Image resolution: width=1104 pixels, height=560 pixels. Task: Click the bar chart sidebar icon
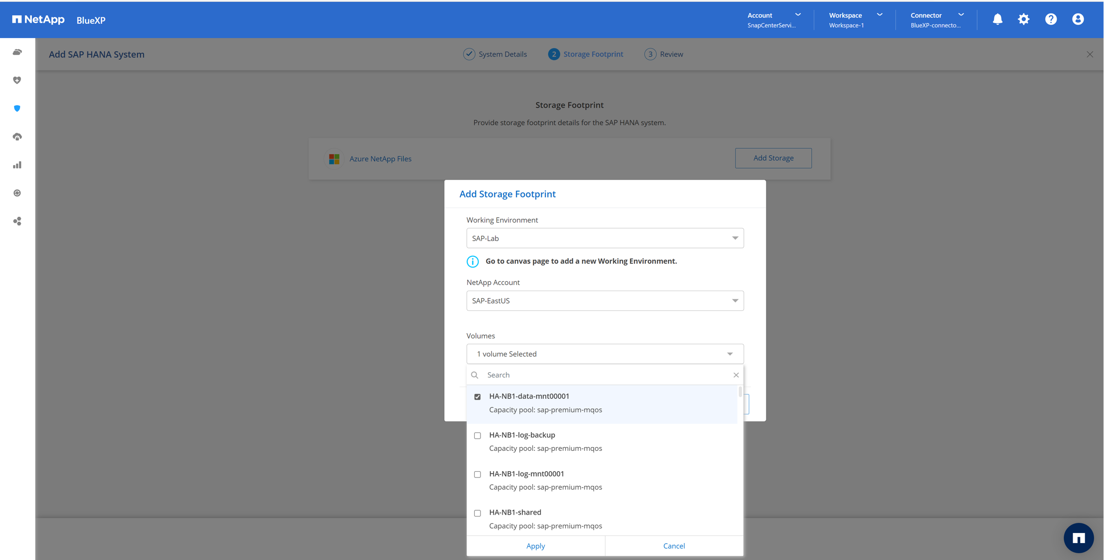pos(17,165)
